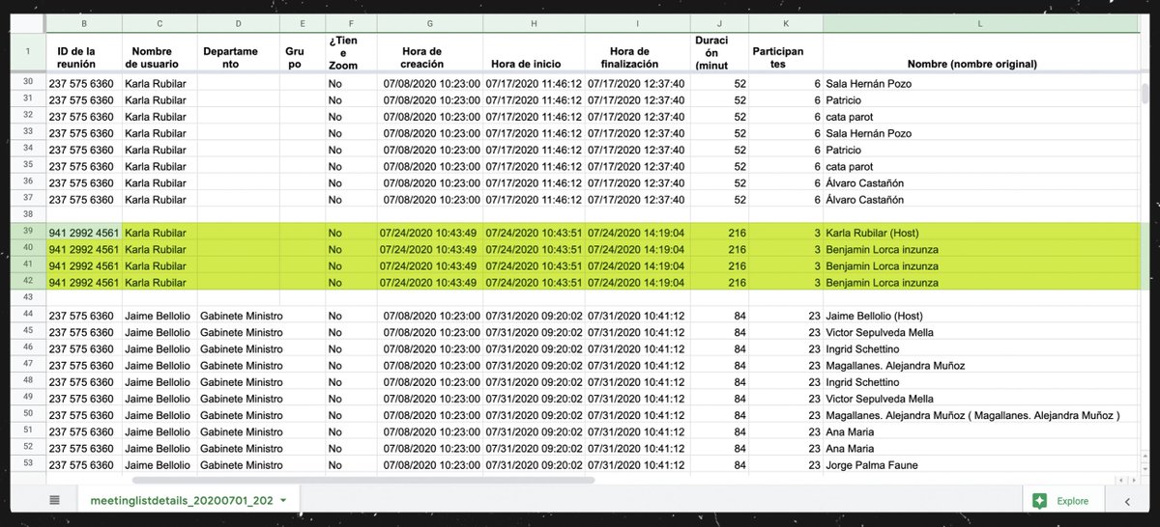Select row number 38
1160x527 pixels.
(28, 215)
